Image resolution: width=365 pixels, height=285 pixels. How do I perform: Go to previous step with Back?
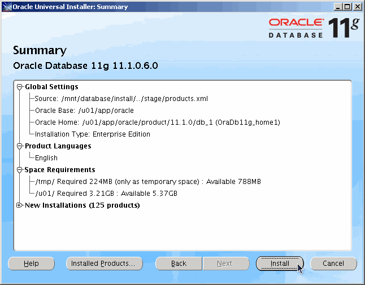[x=179, y=264]
